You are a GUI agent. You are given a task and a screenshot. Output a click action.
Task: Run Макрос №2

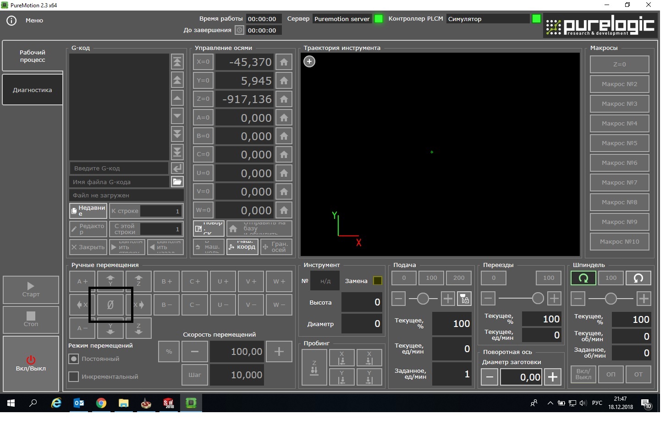point(620,84)
